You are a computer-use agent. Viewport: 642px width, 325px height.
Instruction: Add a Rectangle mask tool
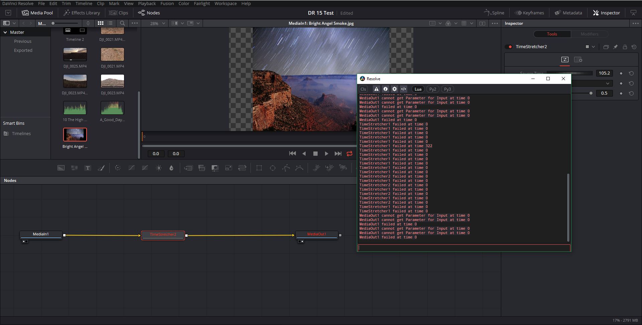click(259, 168)
